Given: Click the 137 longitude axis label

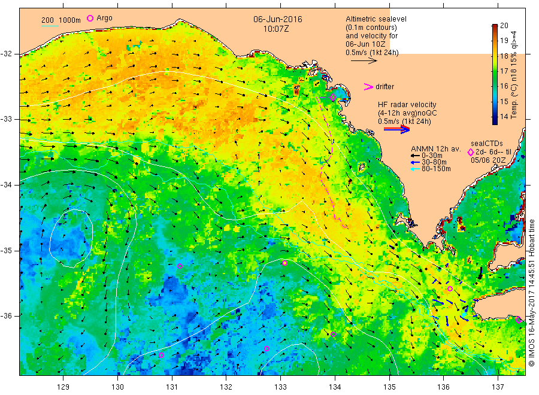Looking at the screenshot, I should pyautogui.click(x=498, y=387).
